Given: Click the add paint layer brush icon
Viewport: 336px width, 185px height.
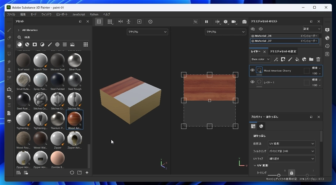Looking at the screenshot, I should (290, 59).
